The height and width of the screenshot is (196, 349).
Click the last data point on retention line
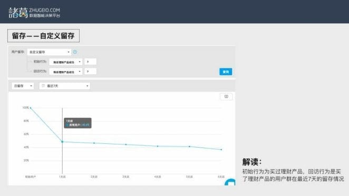click(x=221, y=150)
